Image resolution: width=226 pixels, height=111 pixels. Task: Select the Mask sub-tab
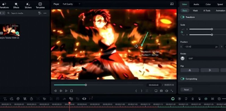195,11
